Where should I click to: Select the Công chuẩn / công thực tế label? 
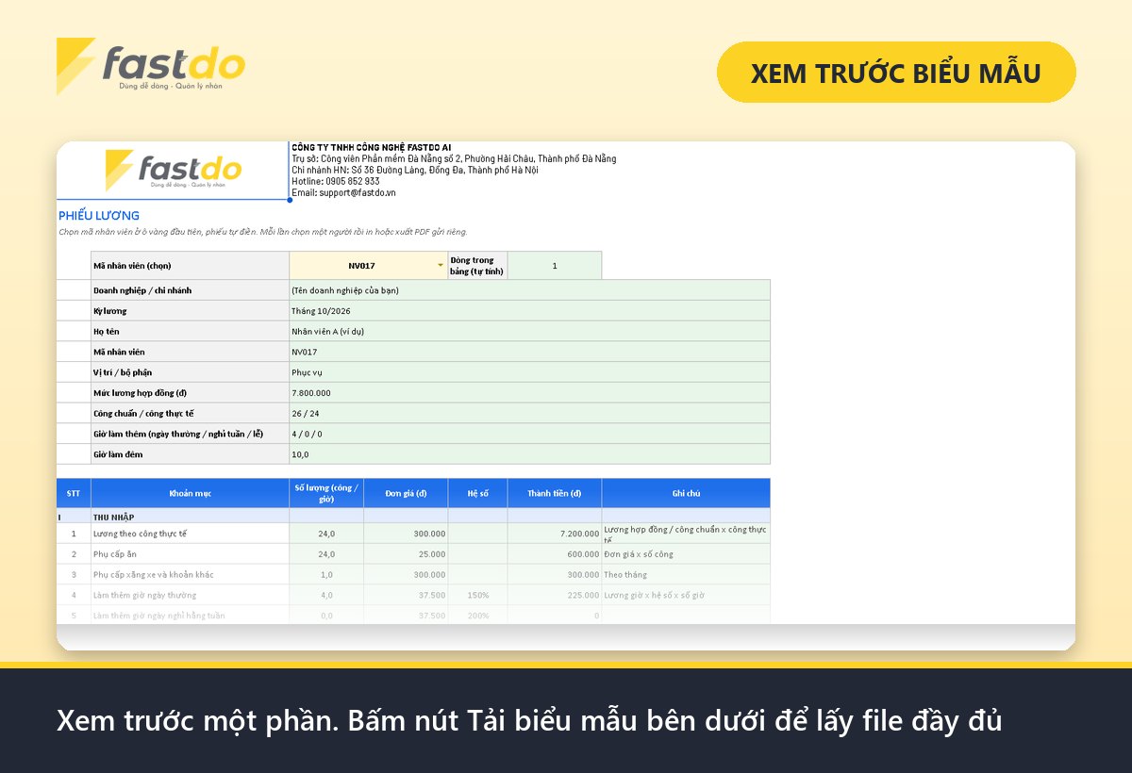(x=190, y=414)
